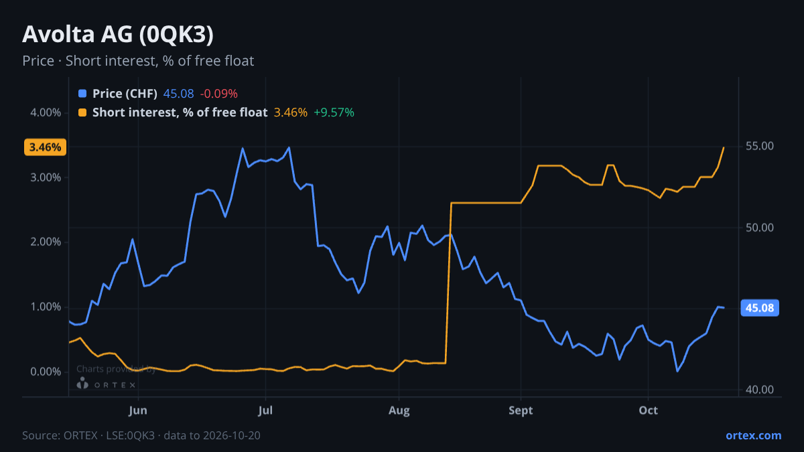This screenshot has height=452, width=804.
Task: Click the legend short interest value 3.46%
Action: [x=291, y=112]
